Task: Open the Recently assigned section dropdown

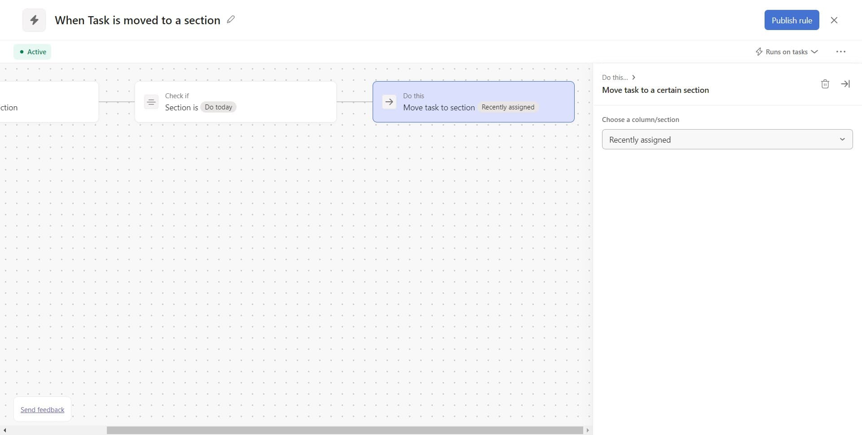Action: (x=727, y=139)
